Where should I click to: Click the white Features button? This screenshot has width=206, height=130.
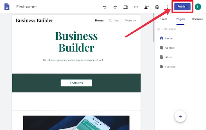(76, 83)
